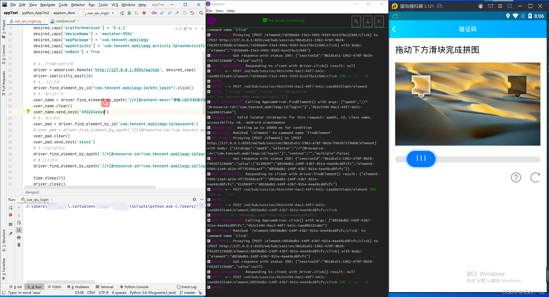Open Terminal tool window

click(104, 287)
